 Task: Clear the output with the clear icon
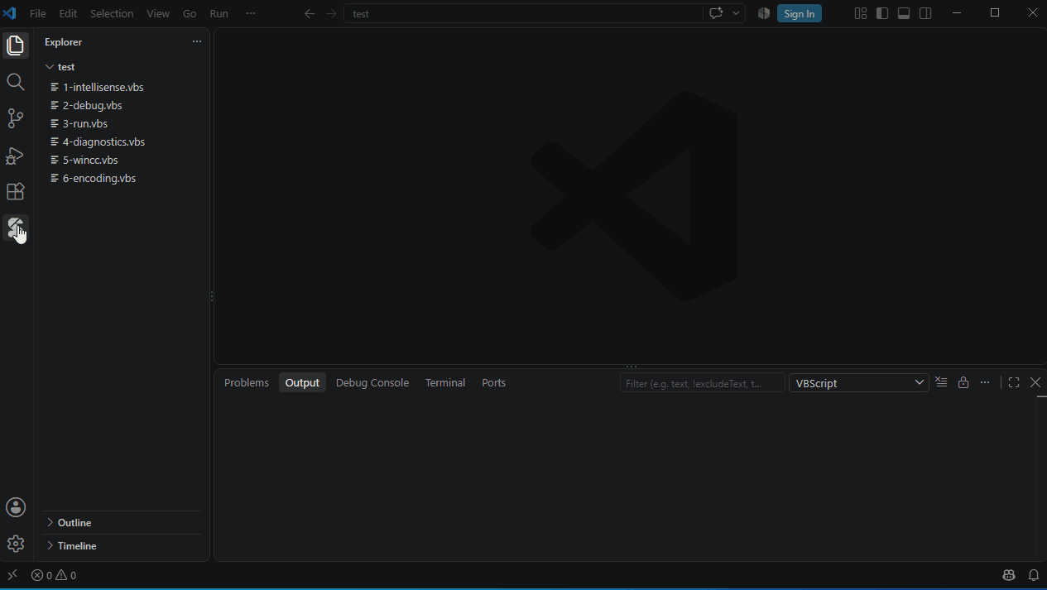pos(941,382)
